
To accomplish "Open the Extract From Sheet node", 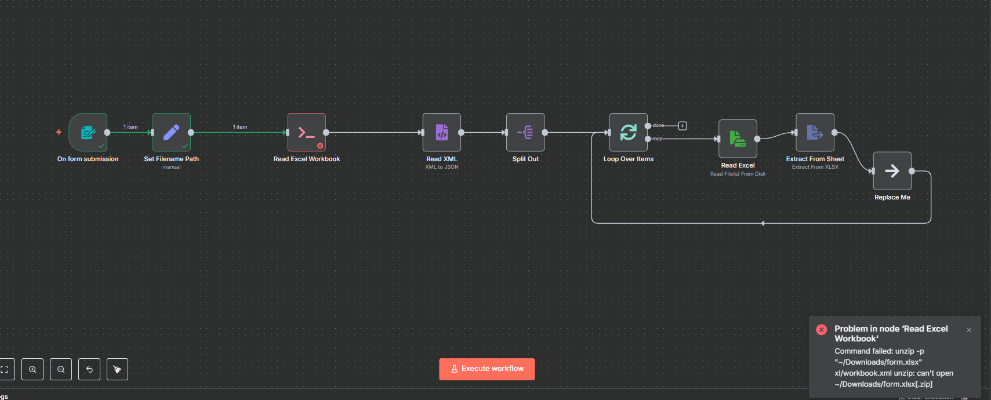I will pyautogui.click(x=815, y=132).
